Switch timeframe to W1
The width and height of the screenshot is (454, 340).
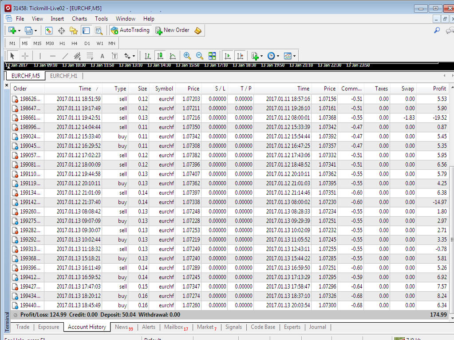(100, 43)
